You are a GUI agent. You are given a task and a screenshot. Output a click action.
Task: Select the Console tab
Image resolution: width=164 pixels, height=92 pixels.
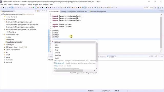[111, 57]
